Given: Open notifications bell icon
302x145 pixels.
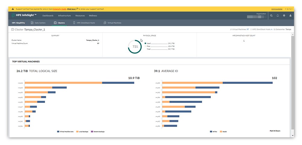Looking at the screenshot, I should point(278,16).
